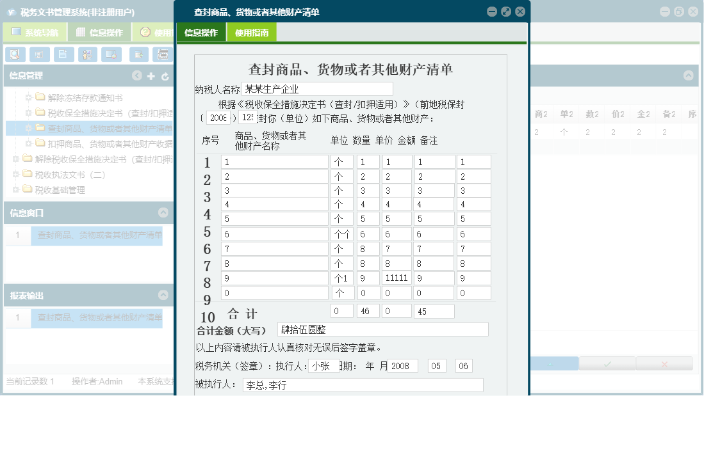Click the image export toolbar icon
The height and width of the screenshot is (451, 704).
(112, 54)
